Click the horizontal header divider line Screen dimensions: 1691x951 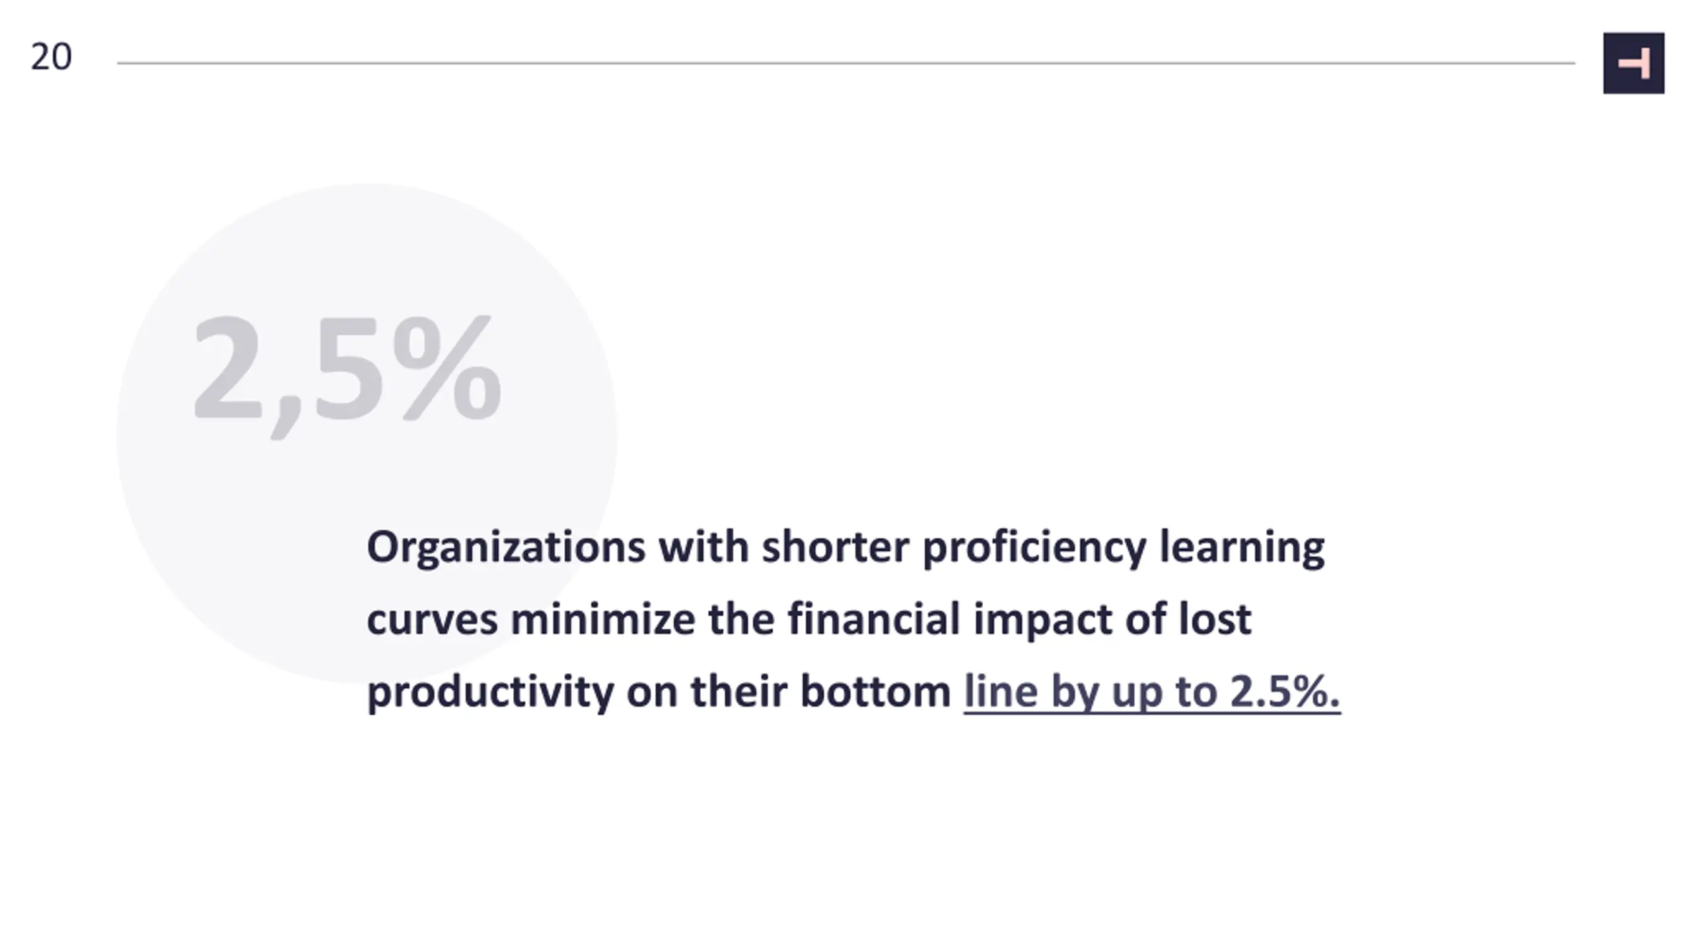click(x=846, y=63)
